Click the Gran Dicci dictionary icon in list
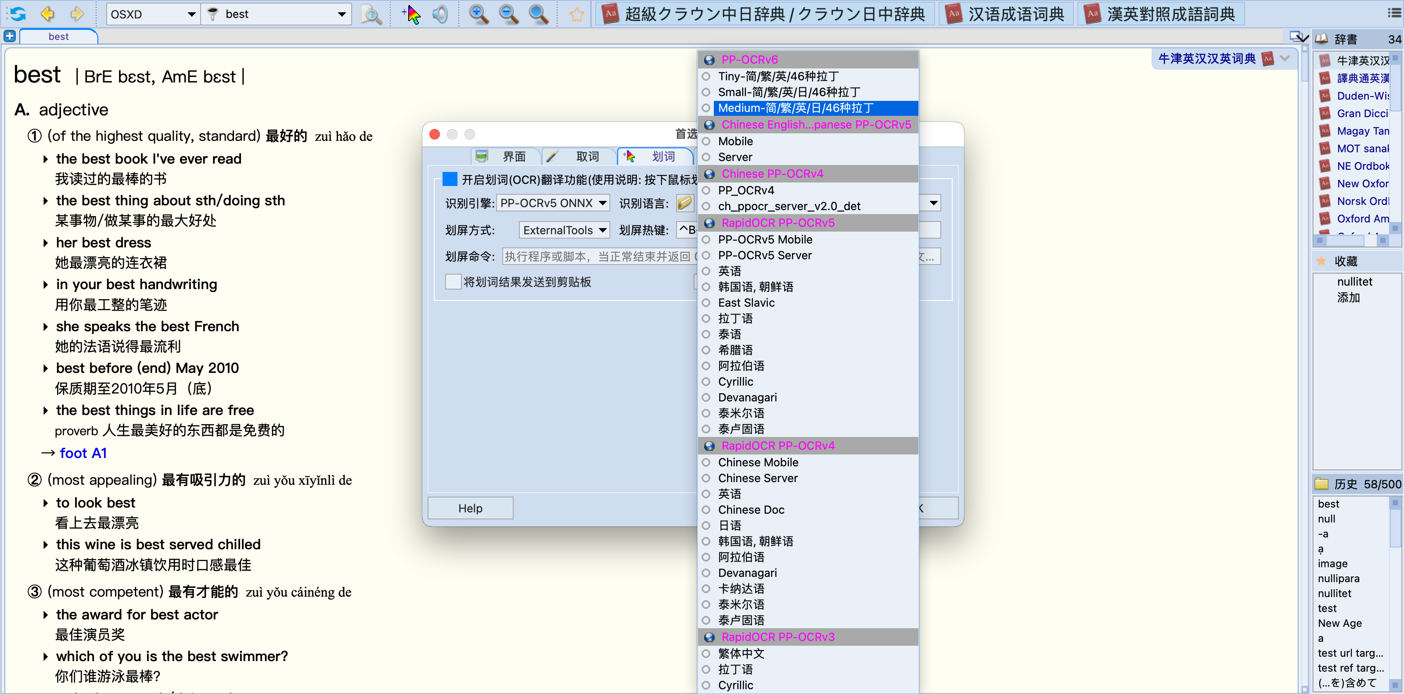The height and width of the screenshot is (694, 1404). (1325, 113)
